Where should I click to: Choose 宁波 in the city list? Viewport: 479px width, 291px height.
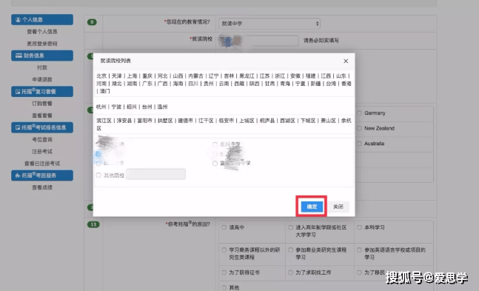point(116,107)
